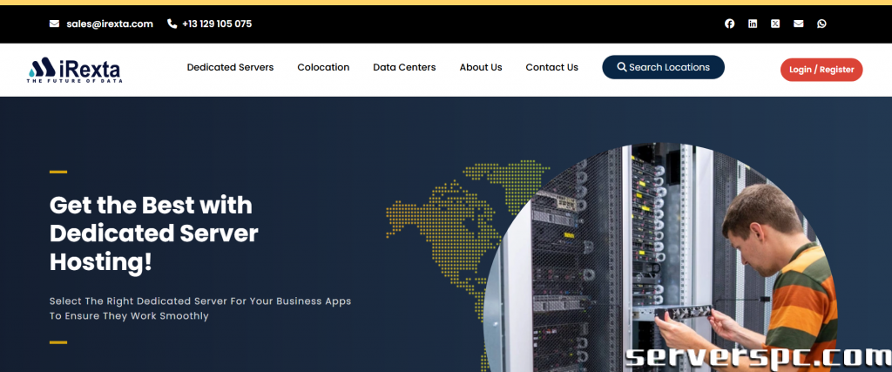This screenshot has height=372, width=892.
Task: Click the Login / Register button
Action: click(x=821, y=70)
